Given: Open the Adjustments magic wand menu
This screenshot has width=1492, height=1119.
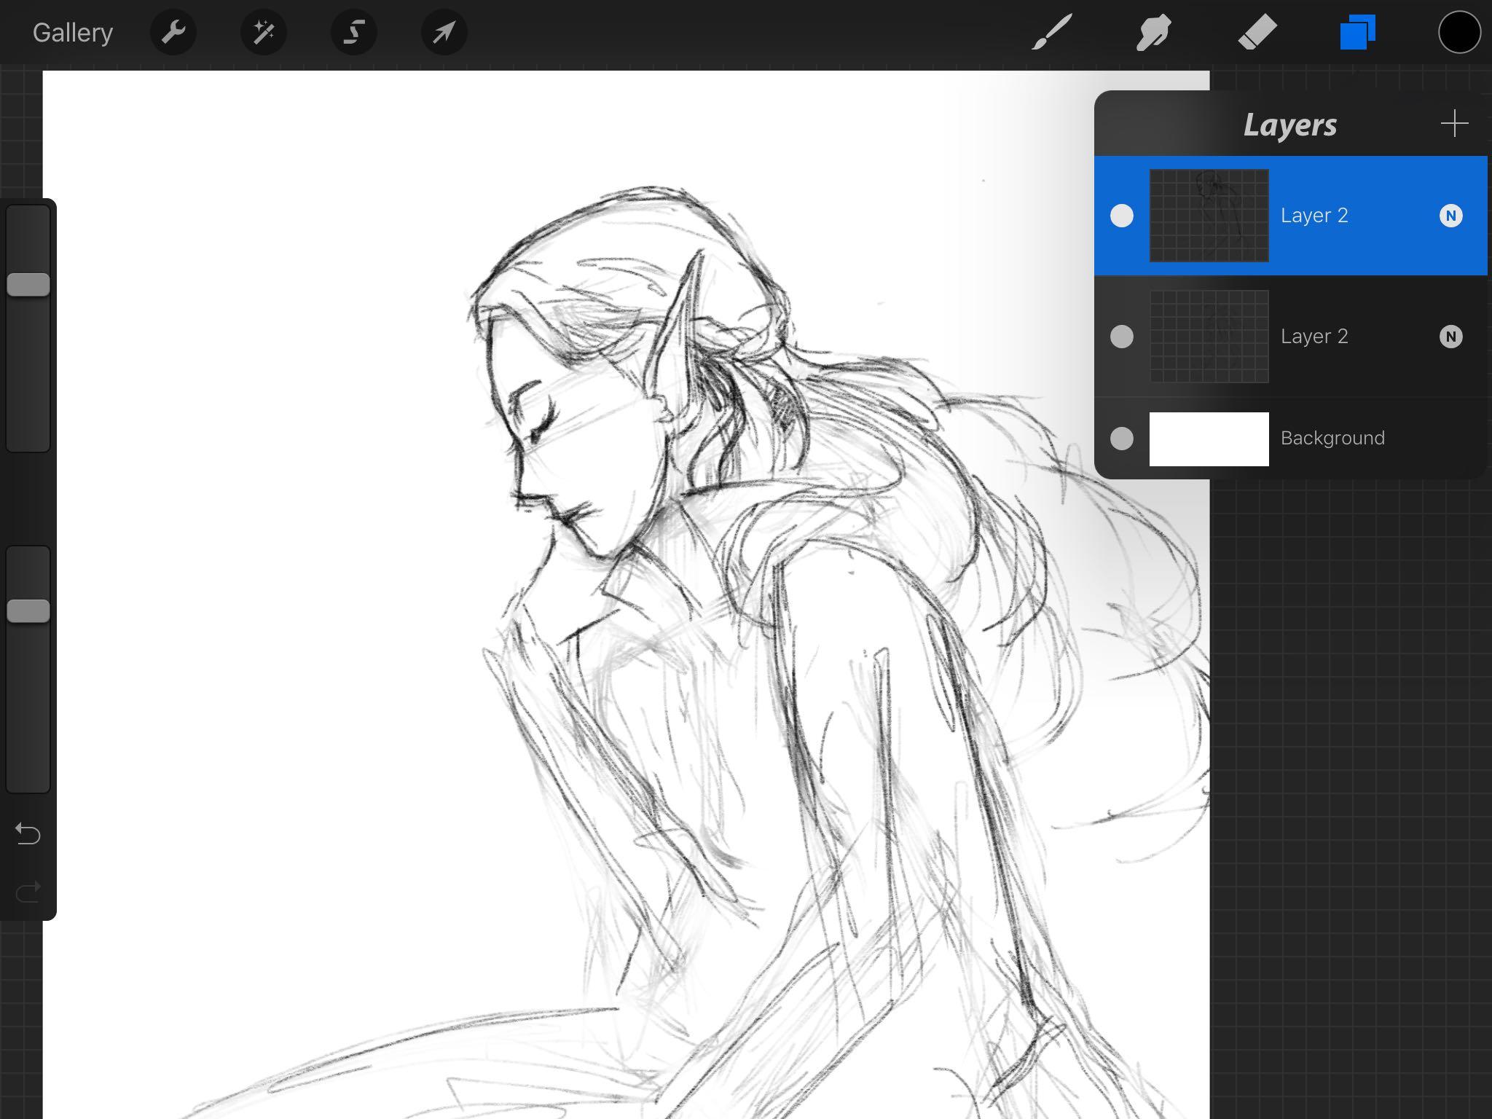Looking at the screenshot, I should click(x=264, y=33).
